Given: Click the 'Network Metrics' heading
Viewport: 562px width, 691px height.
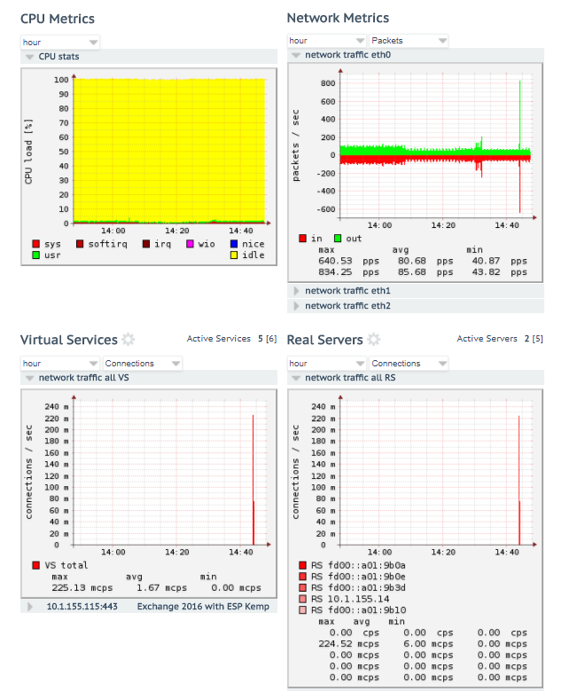Looking at the screenshot, I should pyautogui.click(x=338, y=18).
